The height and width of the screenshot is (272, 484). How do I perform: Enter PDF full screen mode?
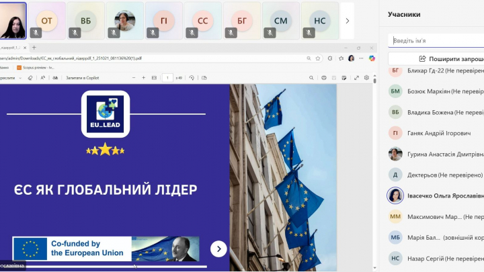point(356,78)
